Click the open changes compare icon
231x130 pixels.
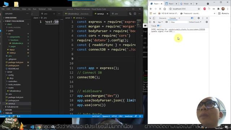pos(130,14)
